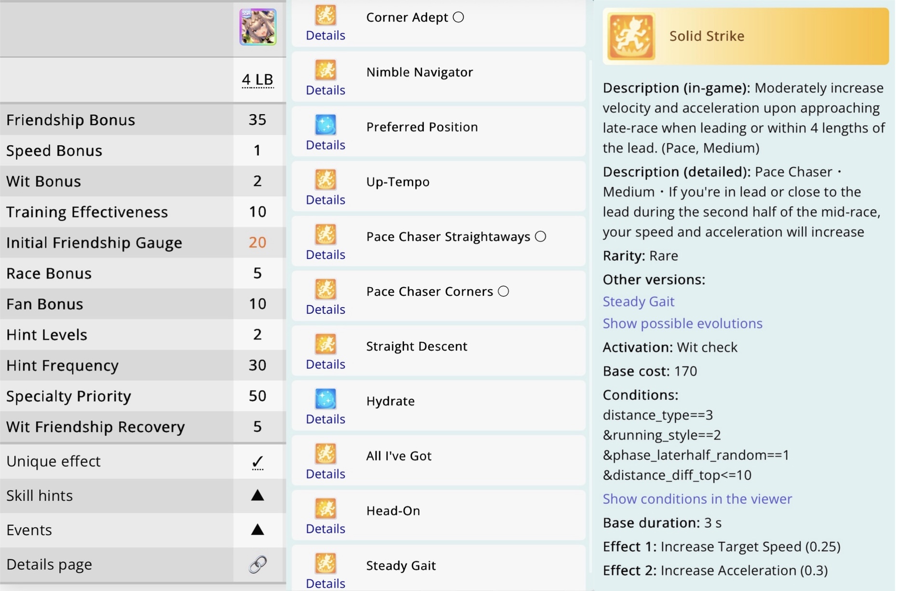Open Details for Pace Chaser Straightaways
Image resolution: width=900 pixels, height=591 pixels.
coord(326,255)
